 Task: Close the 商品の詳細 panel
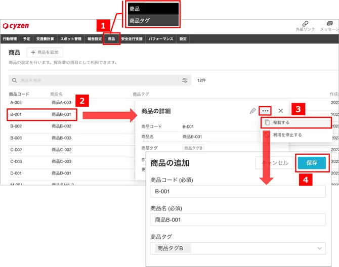[x=281, y=111]
